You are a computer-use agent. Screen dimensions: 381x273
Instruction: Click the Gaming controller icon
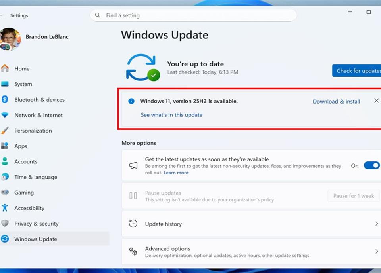(5, 193)
